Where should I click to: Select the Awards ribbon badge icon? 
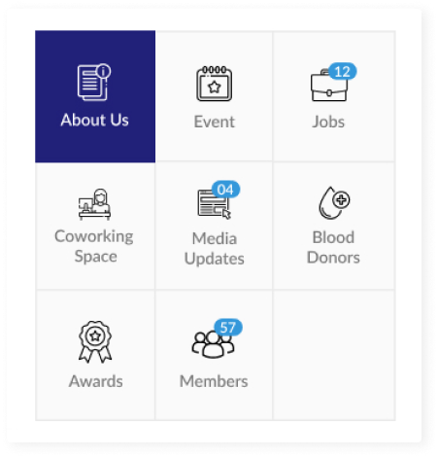coord(95,341)
